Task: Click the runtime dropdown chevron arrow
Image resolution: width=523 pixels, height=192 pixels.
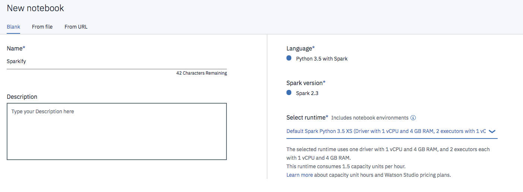Action: (492, 131)
